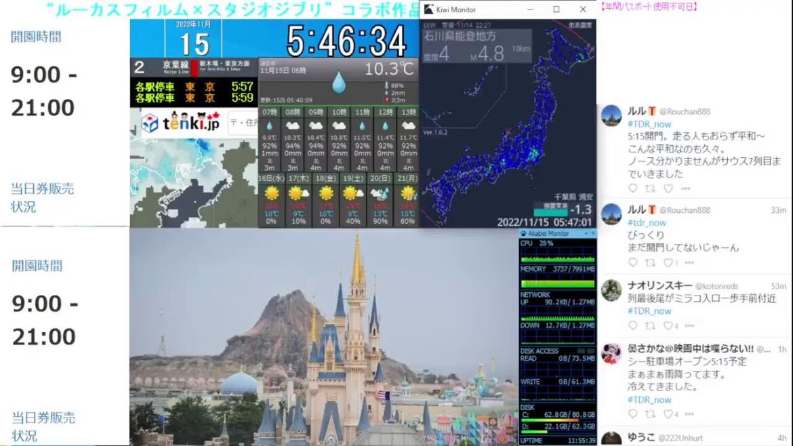This screenshot has width=793, height=446.
Task: Click the reply icon under ルル's first tweet
Action: click(x=632, y=188)
